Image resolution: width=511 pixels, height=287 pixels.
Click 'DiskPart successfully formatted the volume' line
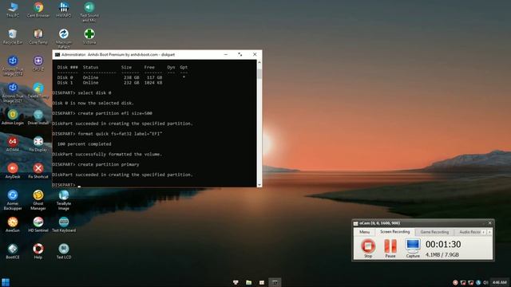point(107,154)
